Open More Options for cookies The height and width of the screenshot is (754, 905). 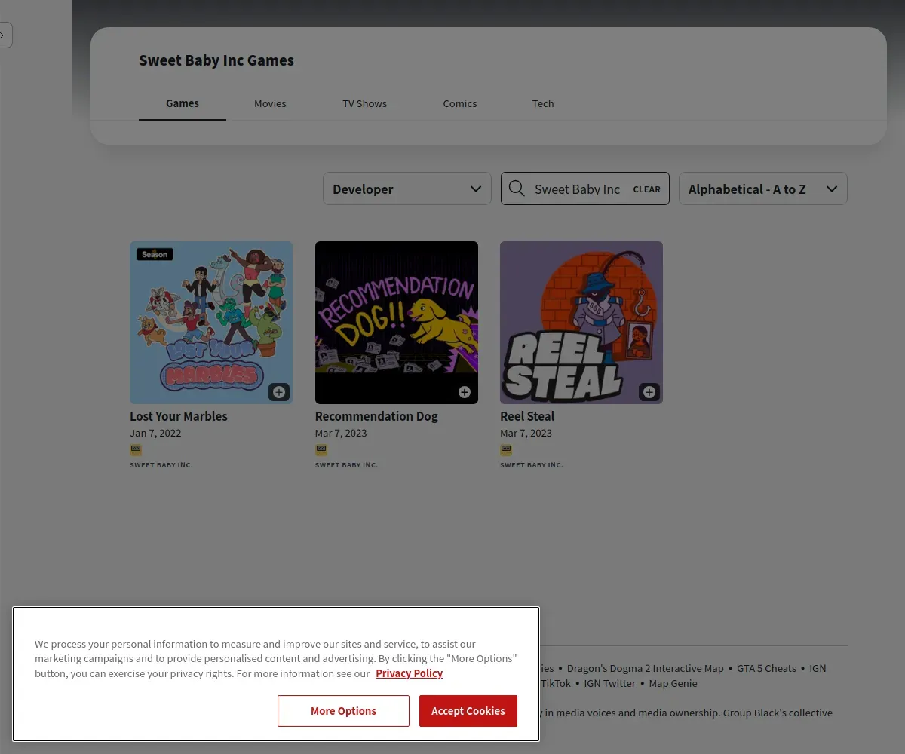point(343,711)
